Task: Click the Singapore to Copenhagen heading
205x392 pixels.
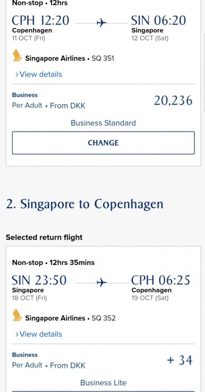Action: pyautogui.click(x=84, y=204)
